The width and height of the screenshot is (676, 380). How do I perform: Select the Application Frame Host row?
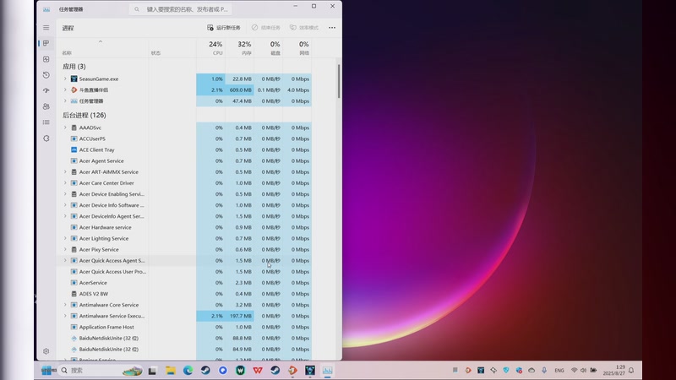(184, 327)
